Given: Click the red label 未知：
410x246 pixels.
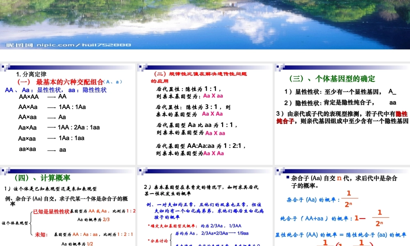Looking at the screenshot, I should pyautogui.click(x=41, y=235).
